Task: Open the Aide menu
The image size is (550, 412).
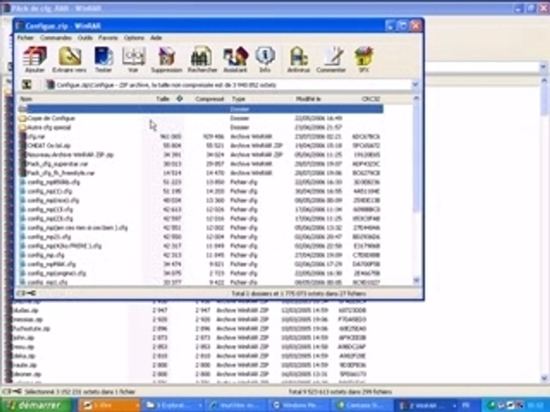Action: 156,38
